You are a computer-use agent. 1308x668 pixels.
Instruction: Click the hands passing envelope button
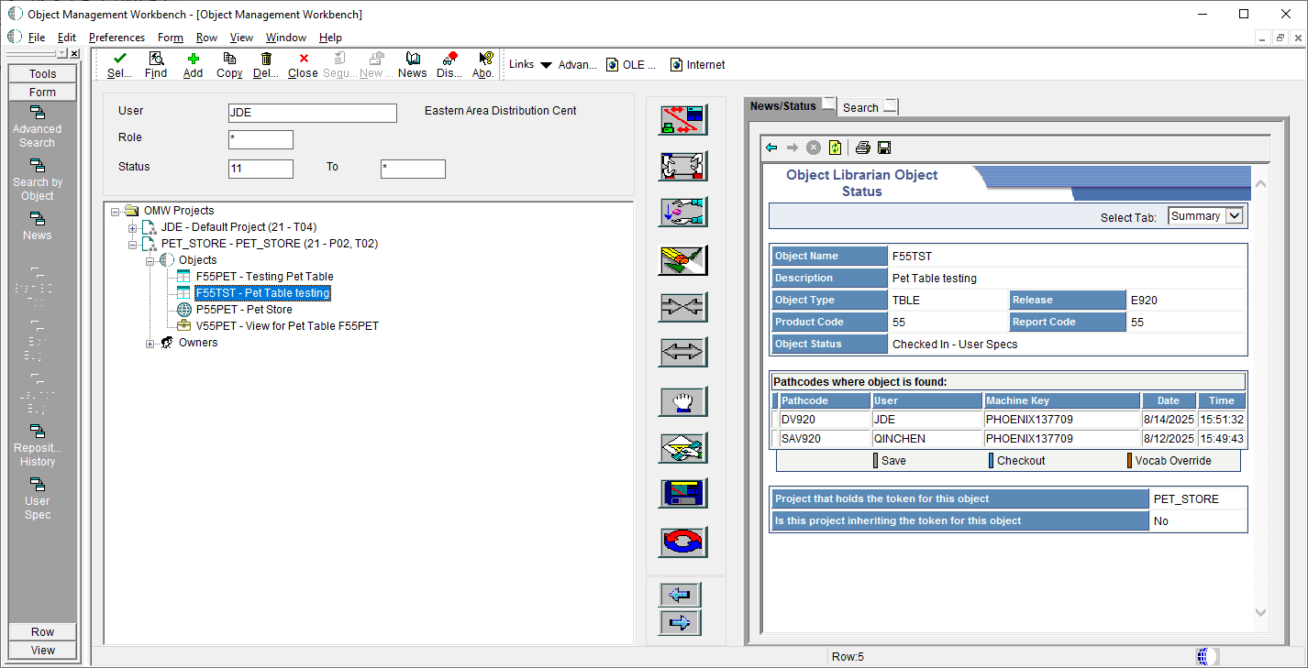click(x=683, y=448)
